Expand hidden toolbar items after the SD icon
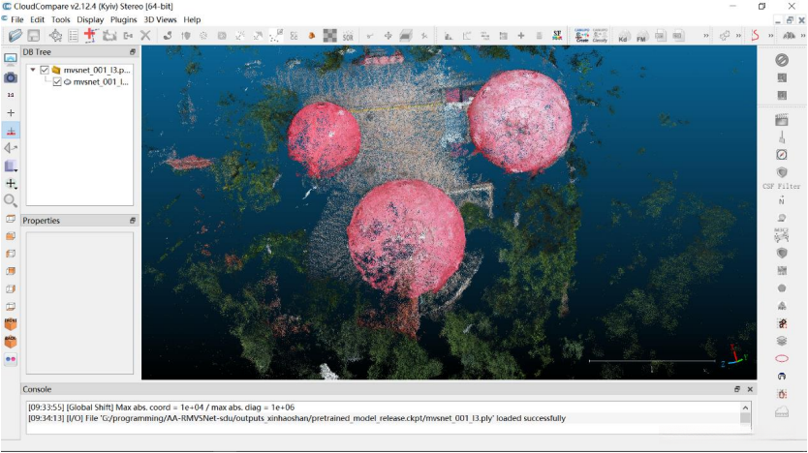This screenshot has width=808, height=453. (x=706, y=36)
